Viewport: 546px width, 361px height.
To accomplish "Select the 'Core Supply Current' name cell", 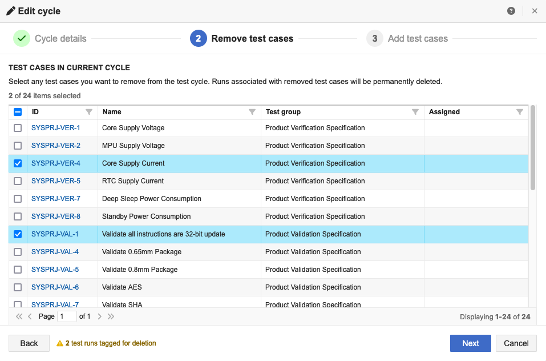I will click(x=179, y=163).
